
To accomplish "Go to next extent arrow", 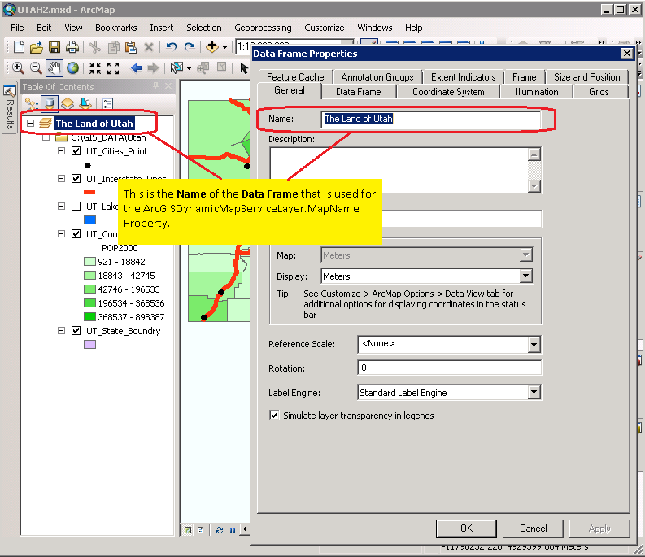I will pos(153,67).
